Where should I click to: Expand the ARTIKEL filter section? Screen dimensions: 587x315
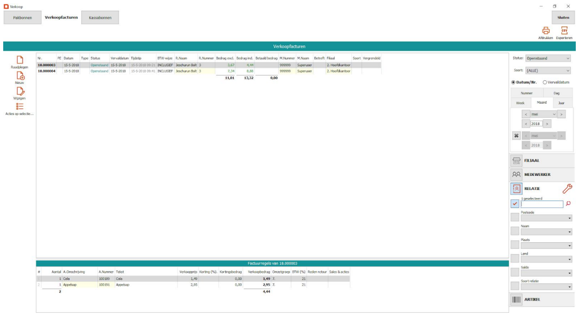coord(542,299)
